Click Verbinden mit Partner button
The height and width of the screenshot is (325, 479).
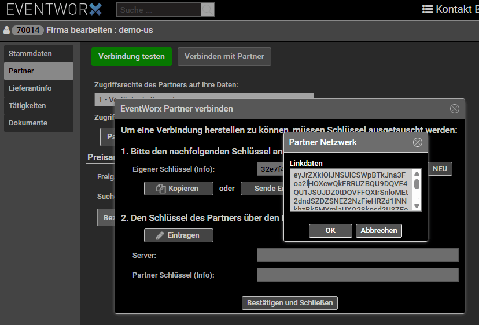(x=224, y=57)
